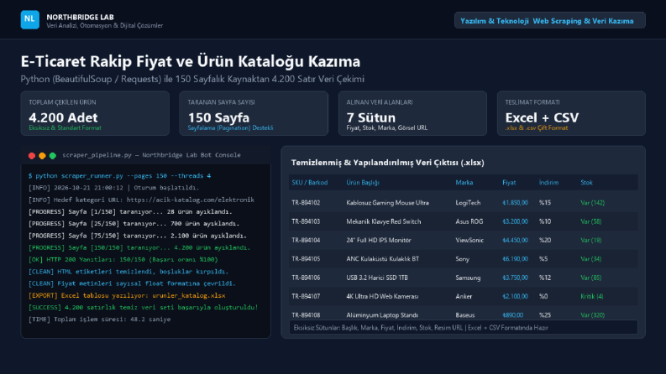The image size is (666, 374).
Task: Click the [OK] HTTP 200 Yanıtları line
Action: 123,259
